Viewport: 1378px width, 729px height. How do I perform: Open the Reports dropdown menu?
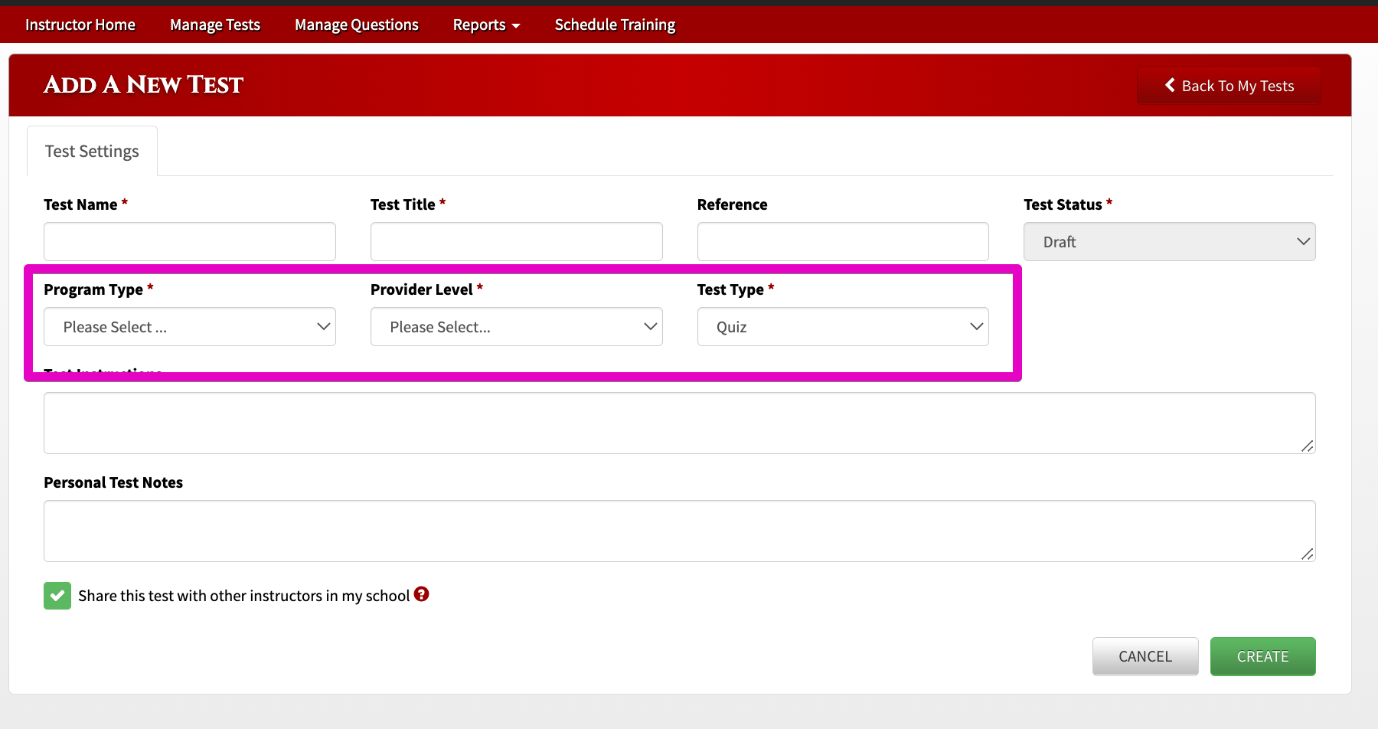(485, 24)
